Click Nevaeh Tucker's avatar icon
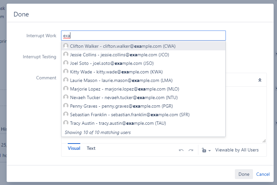This screenshot has width=277, height=185. pyautogui.click(x=66, y=97)
